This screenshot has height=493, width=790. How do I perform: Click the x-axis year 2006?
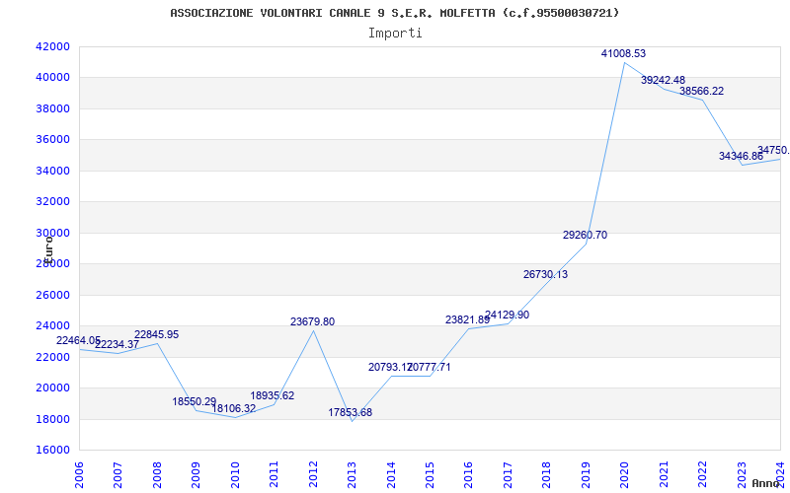(x=79, y=475)
